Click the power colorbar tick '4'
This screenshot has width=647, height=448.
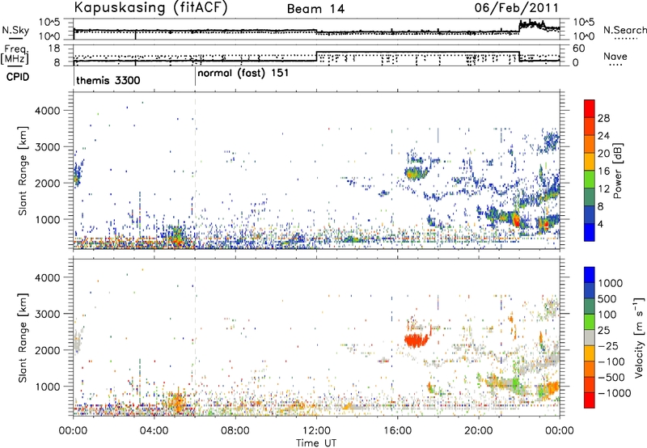click(x=600, y=224)
